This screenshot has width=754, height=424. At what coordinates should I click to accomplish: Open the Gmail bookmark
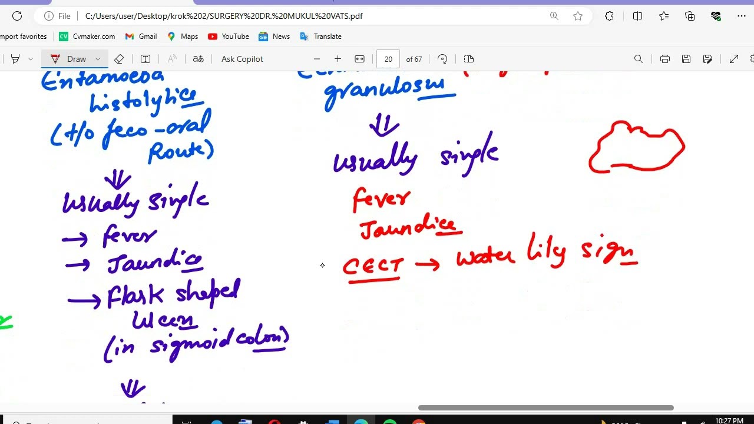tap(141, 37)
